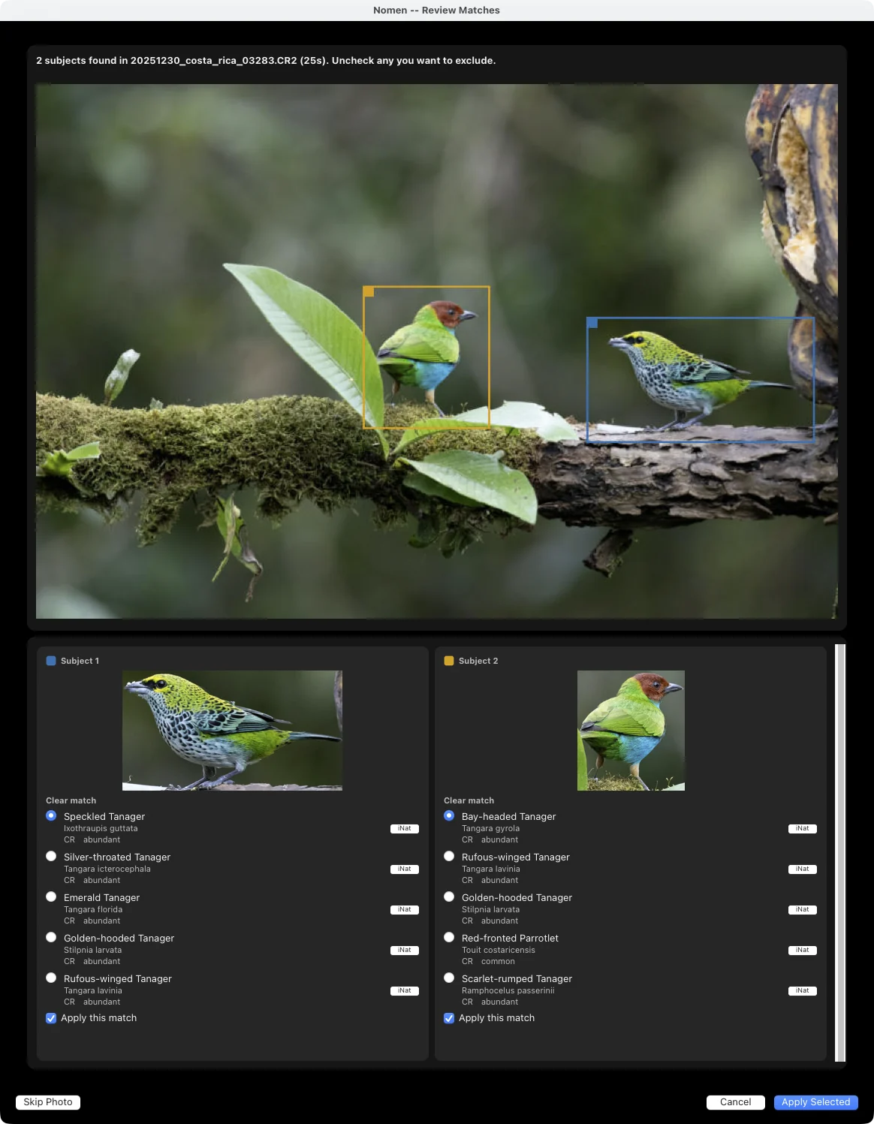The image size is (874, 1124).
Task: Click the subjects found instruction text
Action: pos(266,61)
